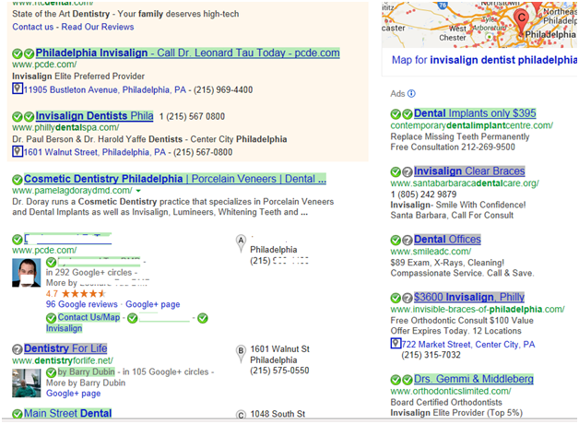The image size is (579, 424).
Task: Open $3600 Invisalign, Philly ad
Action: coord(469,298)
